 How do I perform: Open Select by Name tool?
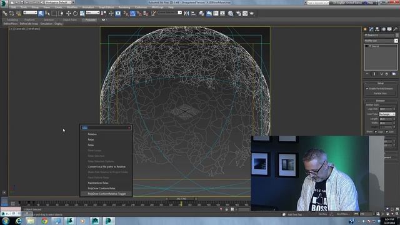coord(47,14)
